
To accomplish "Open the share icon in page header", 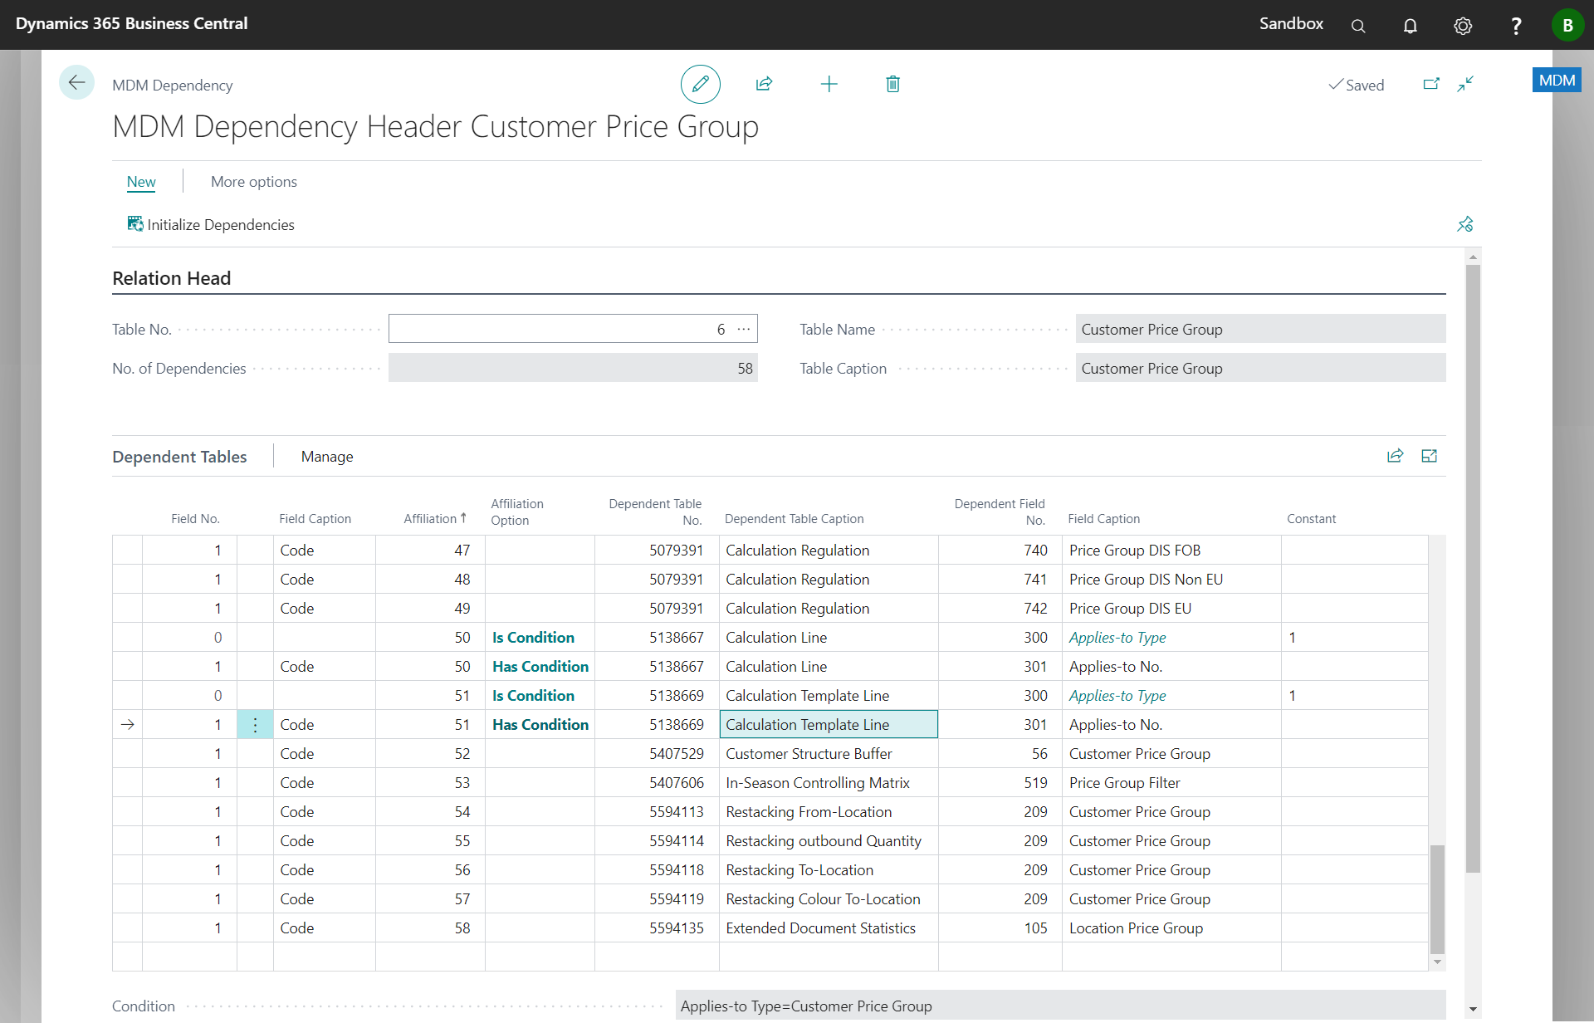I will 764,84.
